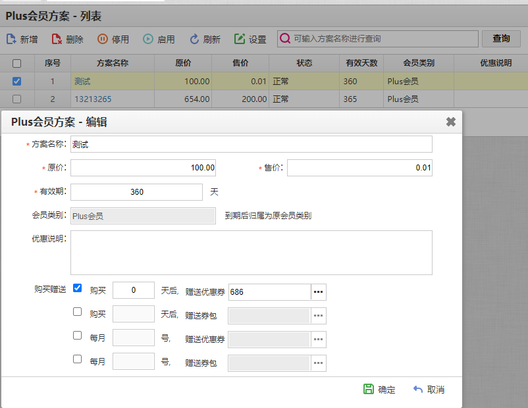The height and width of the screenshot is (408, 528).
Task: Check the checkbox for row 13213265
Action: pos(16,99)
